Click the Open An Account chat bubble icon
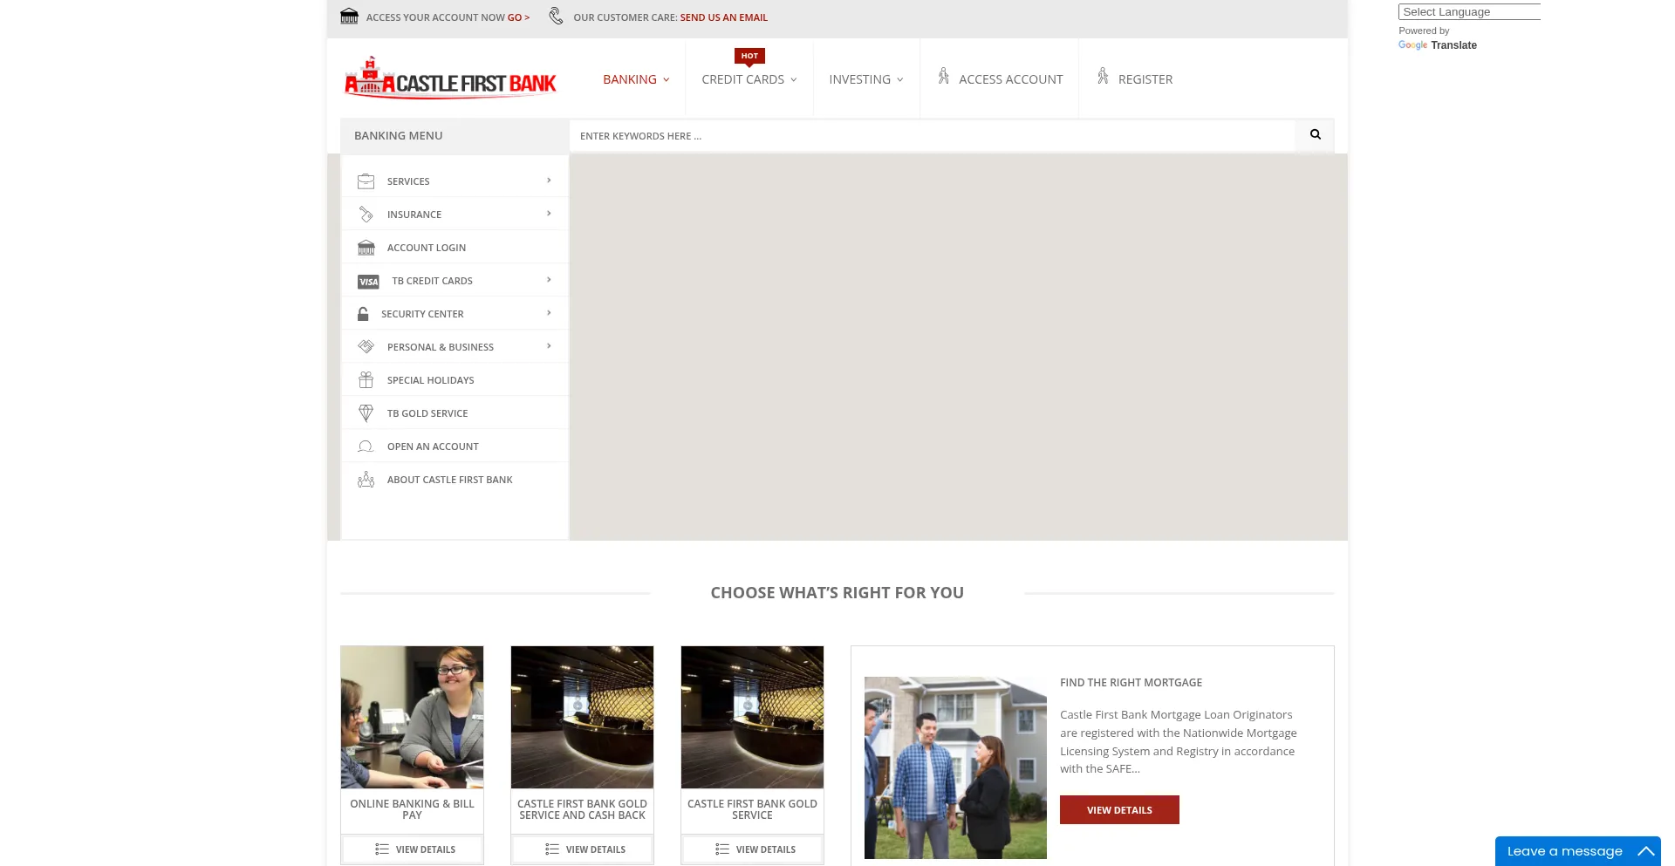1675x866 pixels. point(365,446)
